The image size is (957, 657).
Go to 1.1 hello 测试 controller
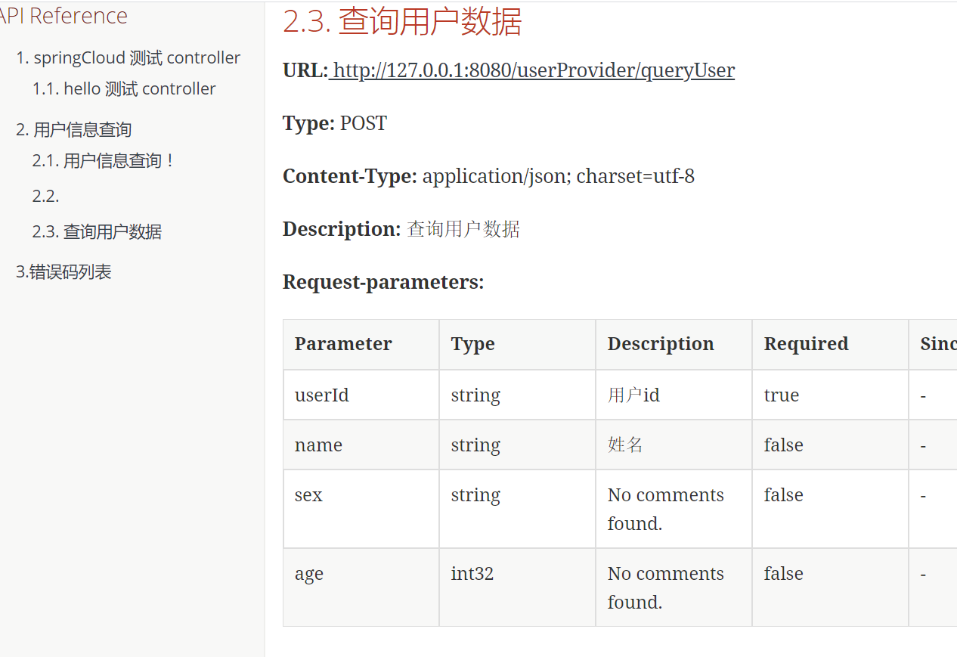(124, 89)
